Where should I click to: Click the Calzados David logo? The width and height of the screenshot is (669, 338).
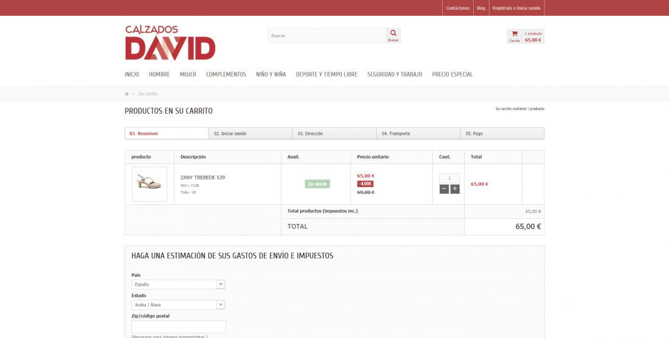170,43
